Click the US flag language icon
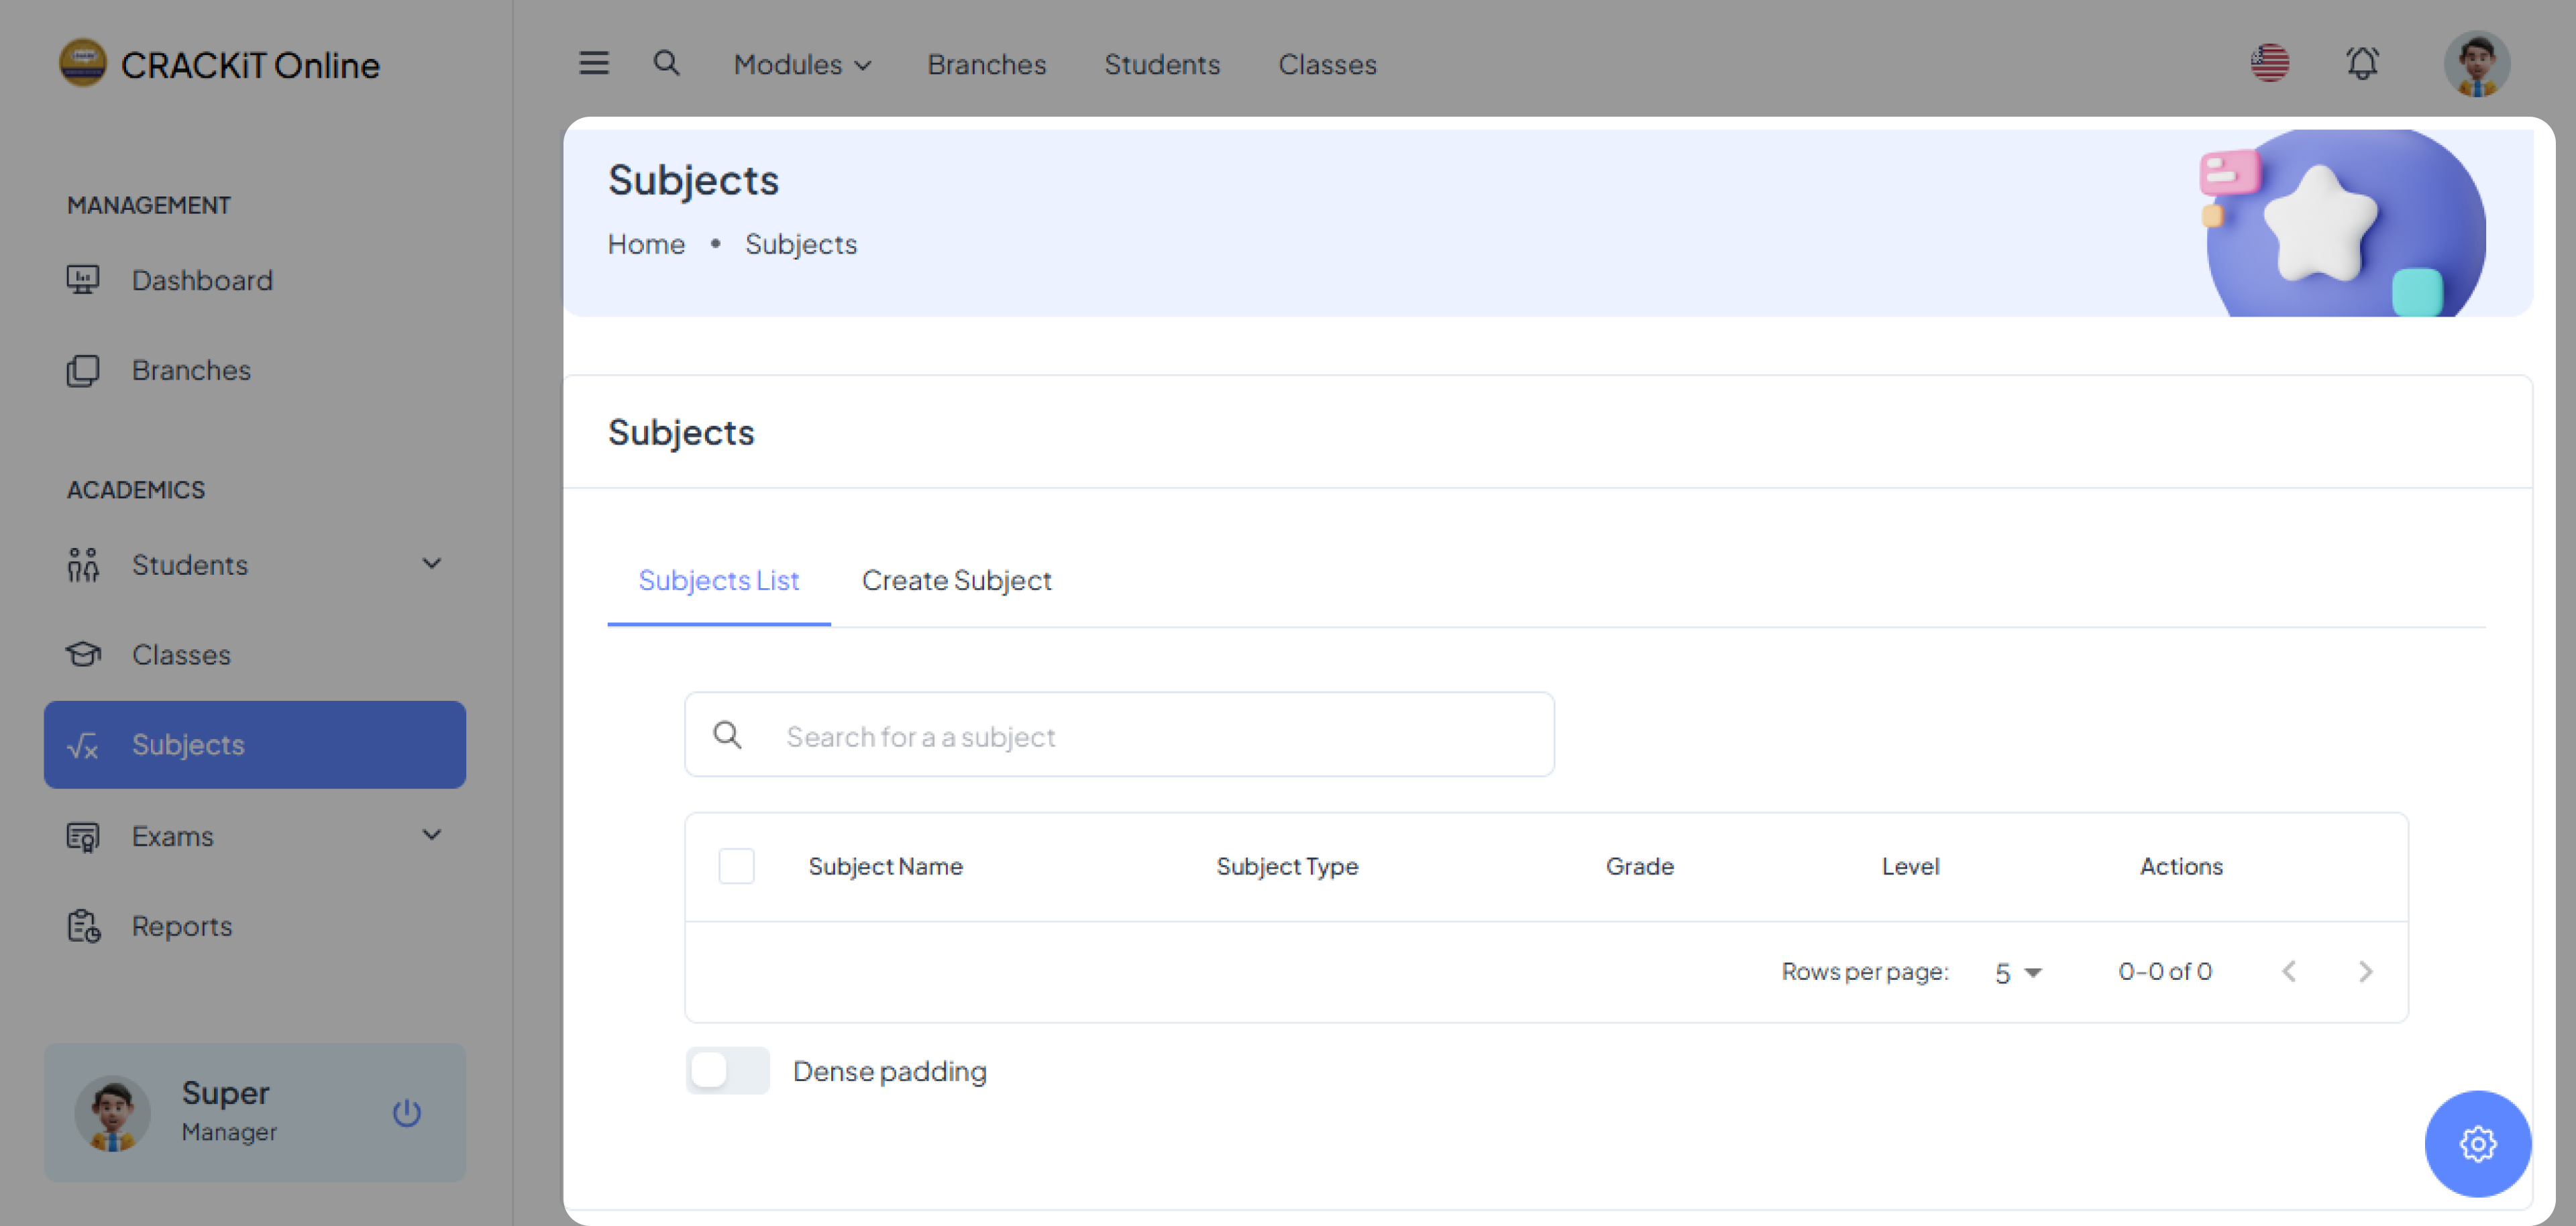 click(x=2269, y=64)
